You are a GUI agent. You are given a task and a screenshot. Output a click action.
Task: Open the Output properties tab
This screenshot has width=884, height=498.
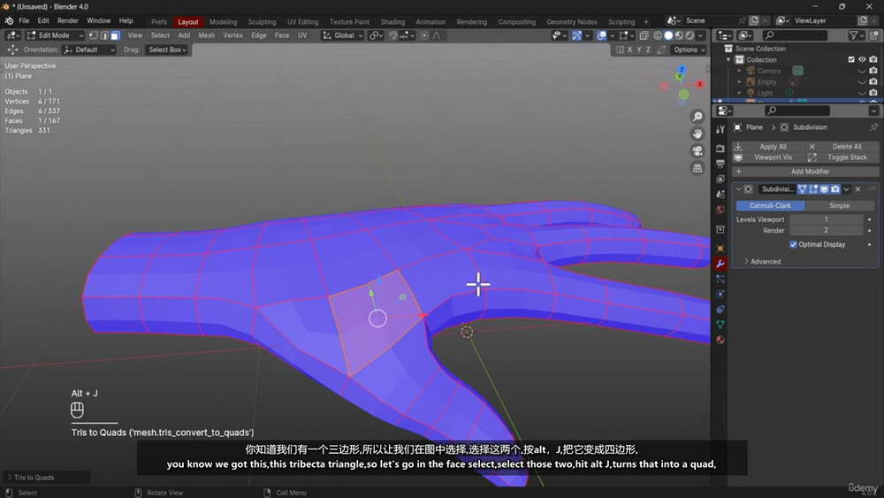click(x=720, y=164)
